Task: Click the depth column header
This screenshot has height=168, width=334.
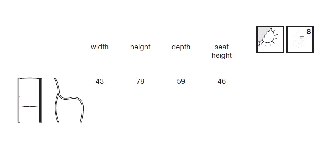Action: (181, 47)
